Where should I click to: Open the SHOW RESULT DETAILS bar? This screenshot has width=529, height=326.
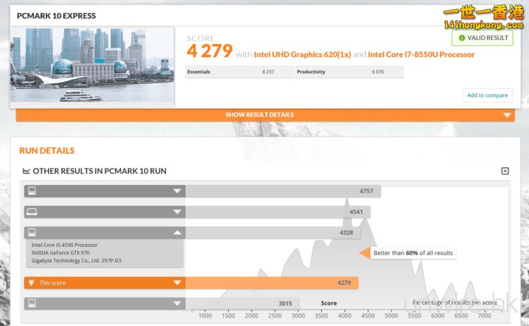265,115
